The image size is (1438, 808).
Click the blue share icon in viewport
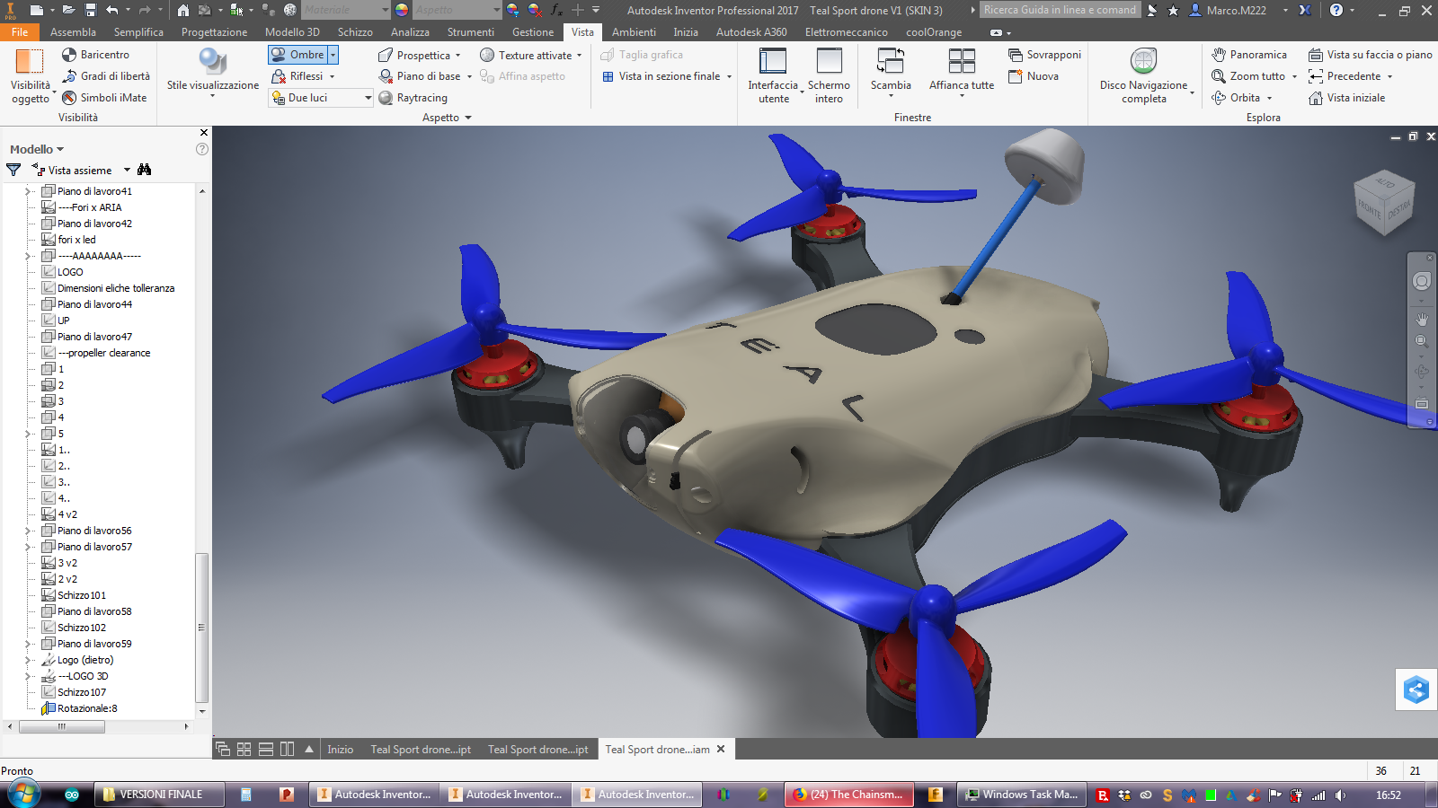pos(1416,690)
